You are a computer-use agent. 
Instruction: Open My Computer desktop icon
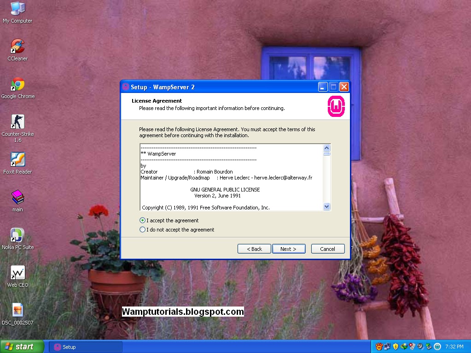17,12
